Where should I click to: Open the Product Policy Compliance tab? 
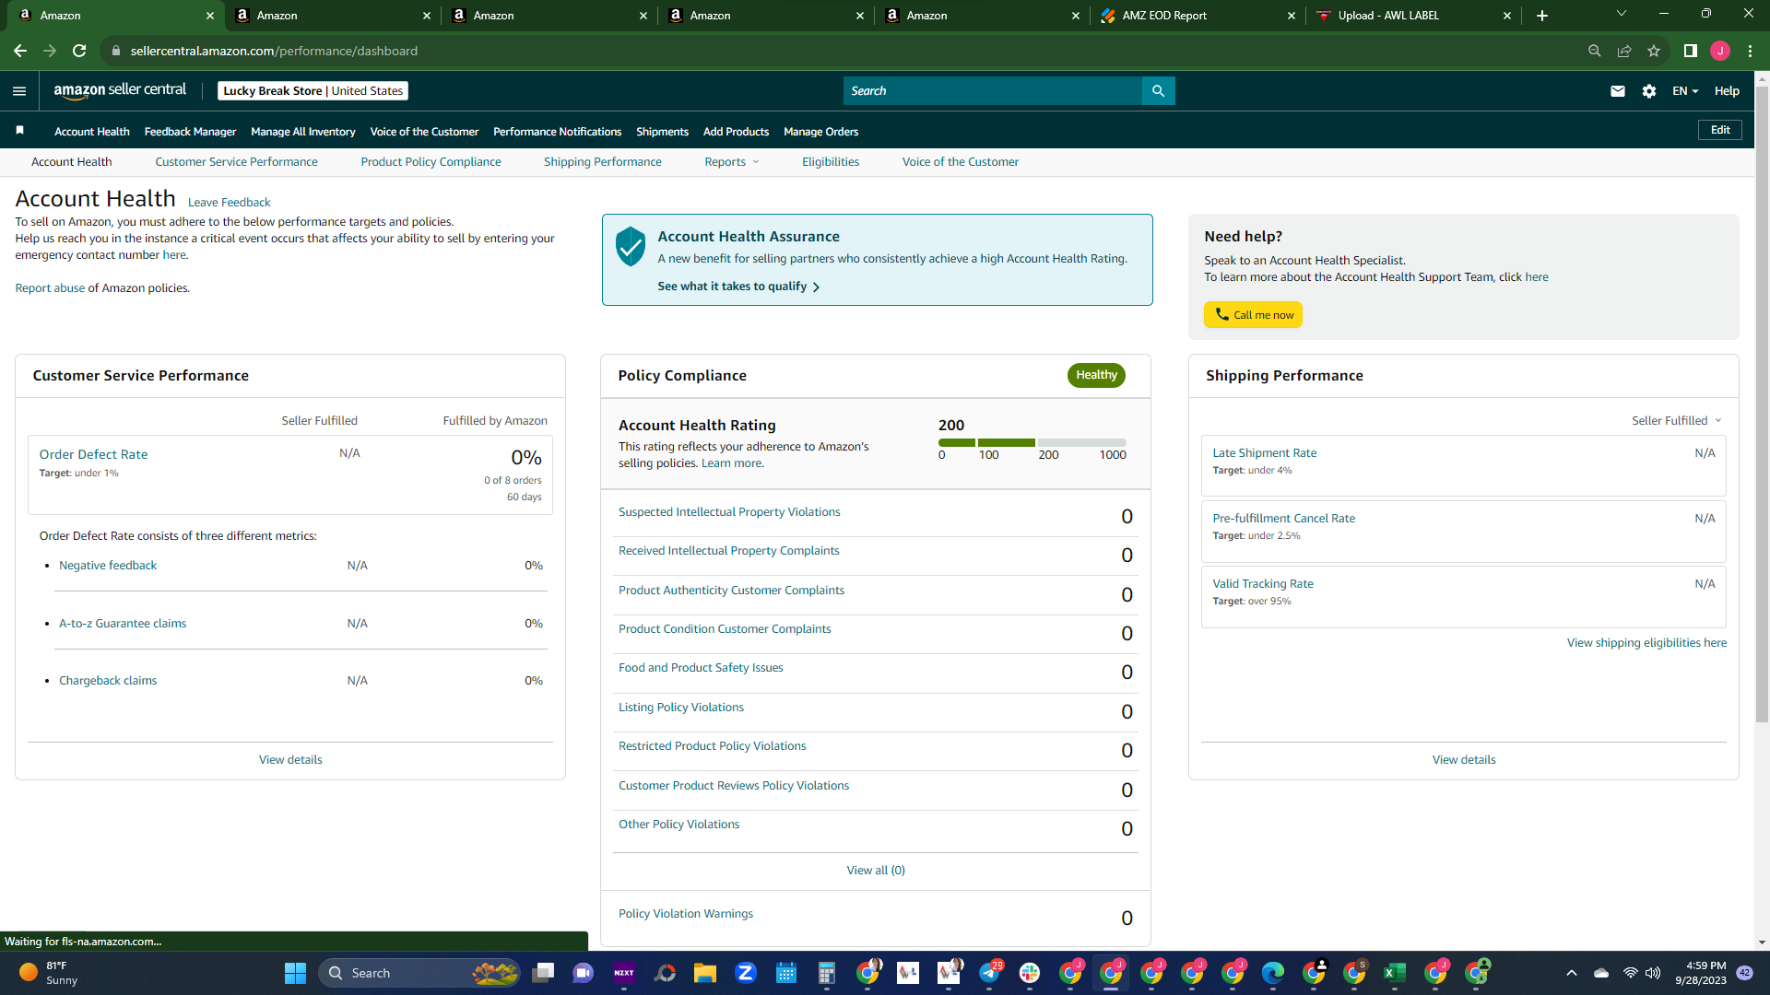point(431,162)
